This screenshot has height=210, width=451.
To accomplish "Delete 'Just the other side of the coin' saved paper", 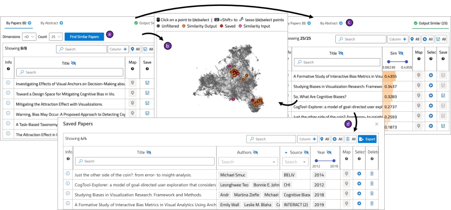I will (372, 174).
